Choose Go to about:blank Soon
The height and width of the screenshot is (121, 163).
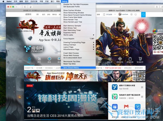(78, 58)
